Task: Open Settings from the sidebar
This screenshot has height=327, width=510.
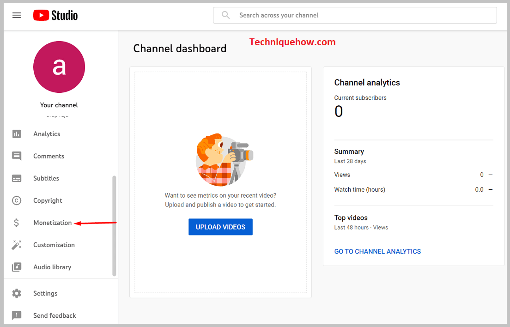Action: coord(45,293)
